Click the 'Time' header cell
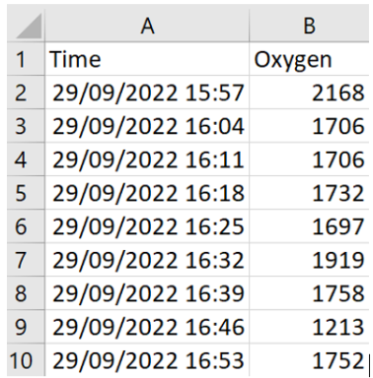 pyautogui.click(x=147, y=59)
